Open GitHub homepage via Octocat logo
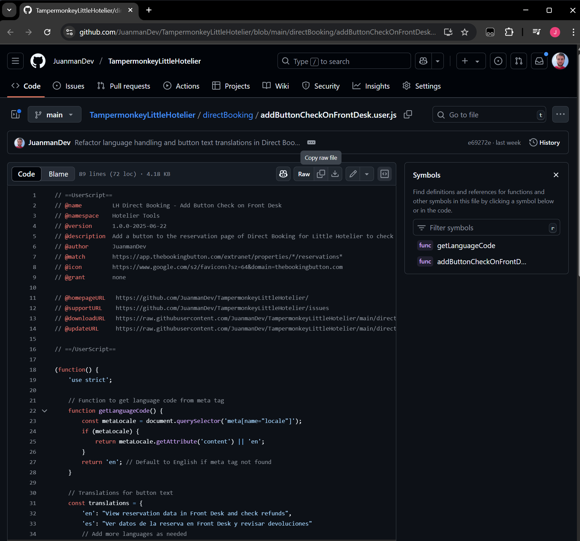 point(38,61)
